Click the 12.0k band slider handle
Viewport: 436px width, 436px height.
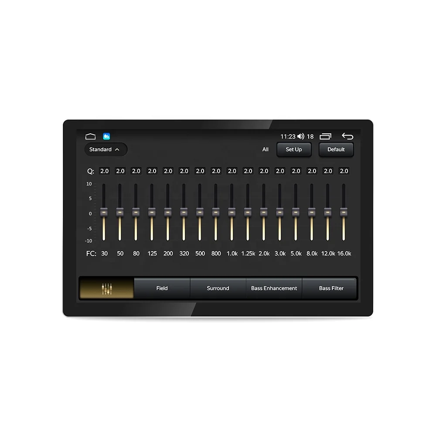(x=327, y=212)
